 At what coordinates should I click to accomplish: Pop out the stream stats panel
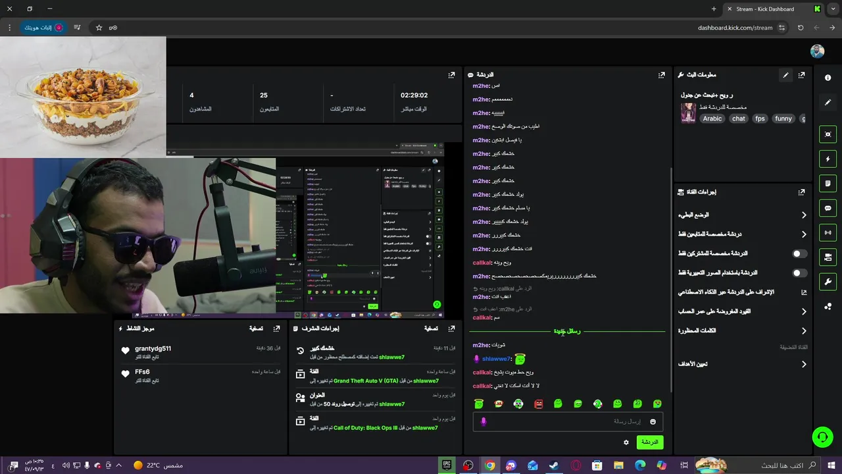coord(451,75)
